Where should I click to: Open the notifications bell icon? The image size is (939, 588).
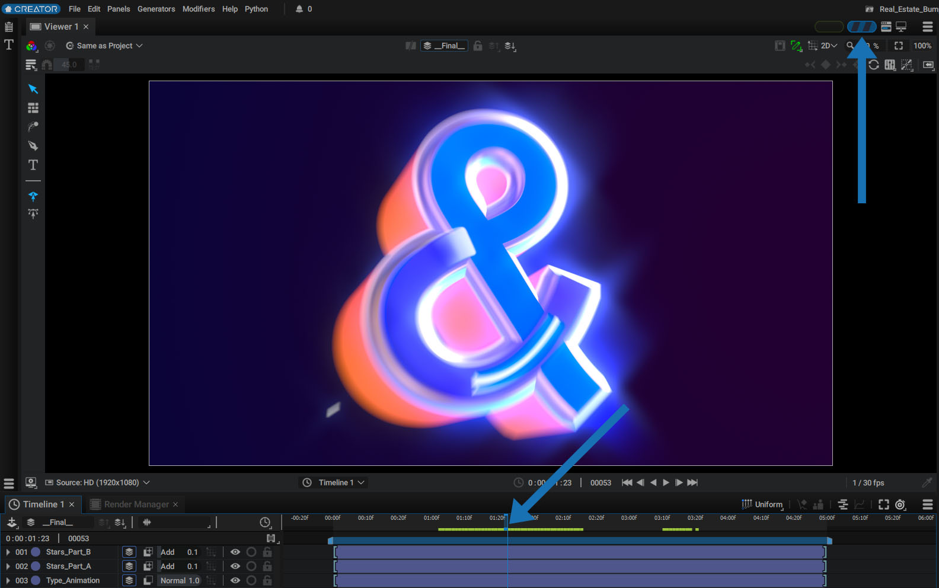[299, 9]
